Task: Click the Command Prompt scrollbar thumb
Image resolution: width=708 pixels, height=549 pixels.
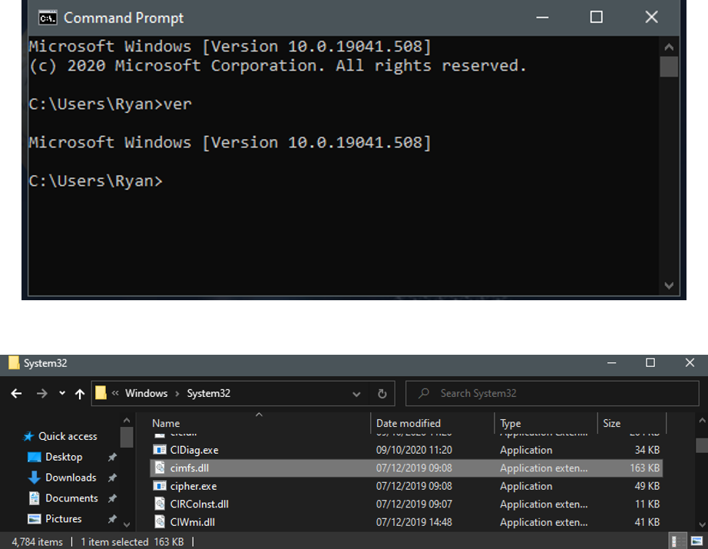Action: coord(669,66)
